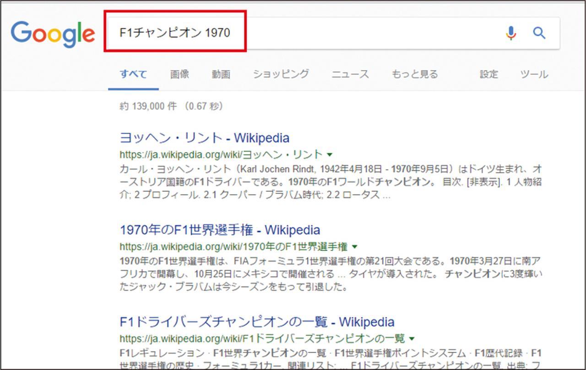Image resolution: width=586 pixels, height=370 pixels.
Task: Open the ニュース tab
Action: pos(350,74)
